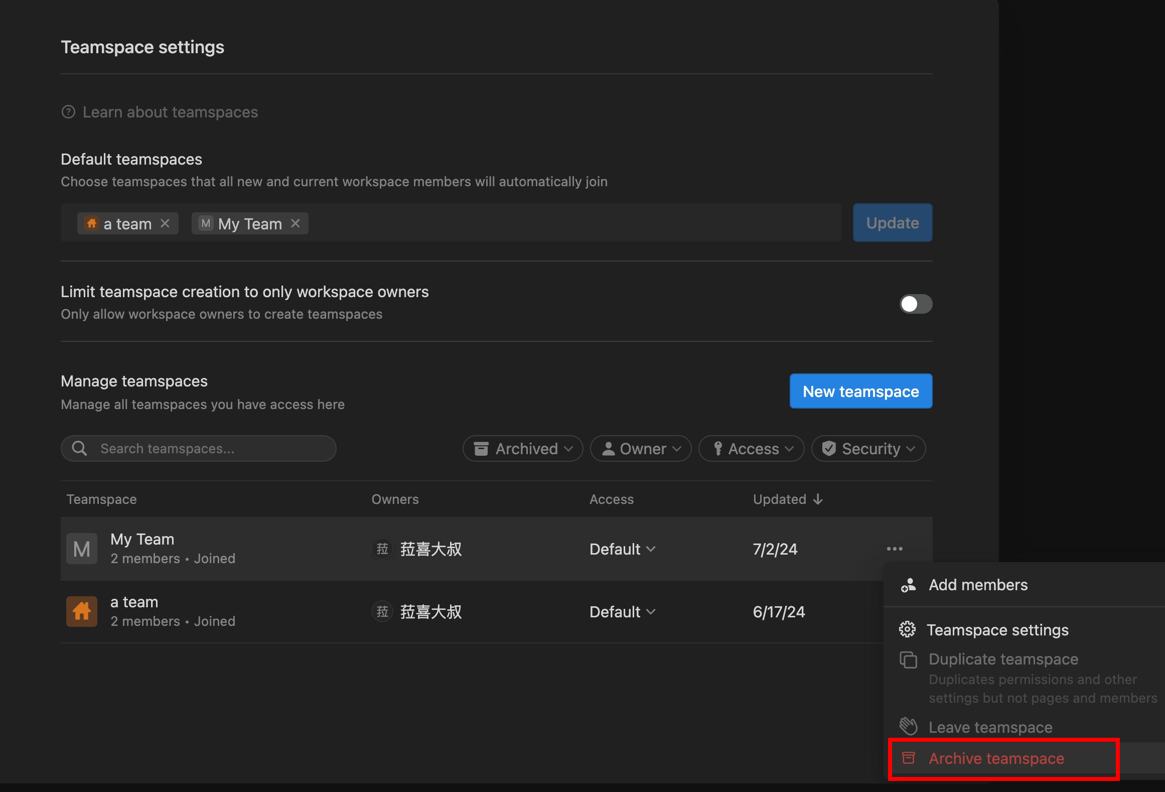The height and width of the screenshot is (792, 1165).
Task: Open the Archived filter dropdown
Action: [523, 448]
